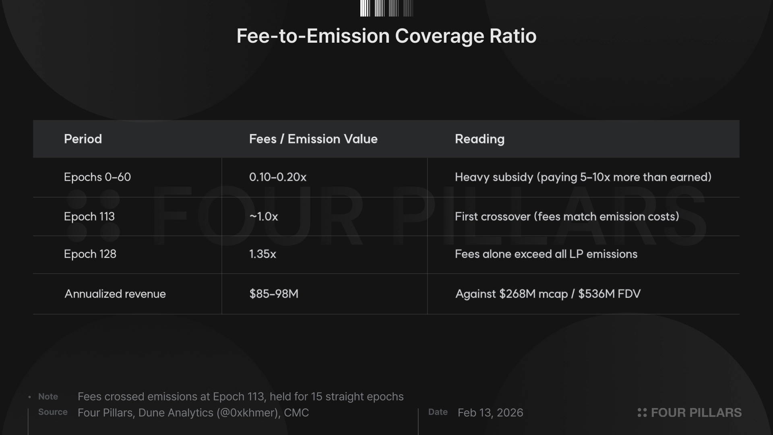Image resolution: width=773 pixels, height=435 pixels.
Task: Click the 0.10–0.20x value cell
Action: coord(278,177)
